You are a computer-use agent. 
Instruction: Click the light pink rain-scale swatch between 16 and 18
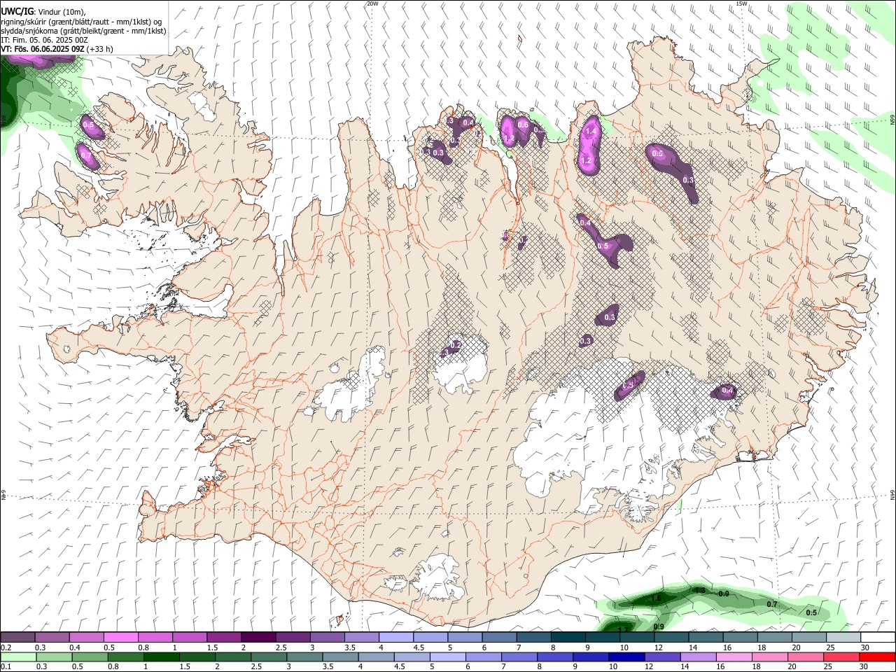pyautogui.click(x=734, y=657)
